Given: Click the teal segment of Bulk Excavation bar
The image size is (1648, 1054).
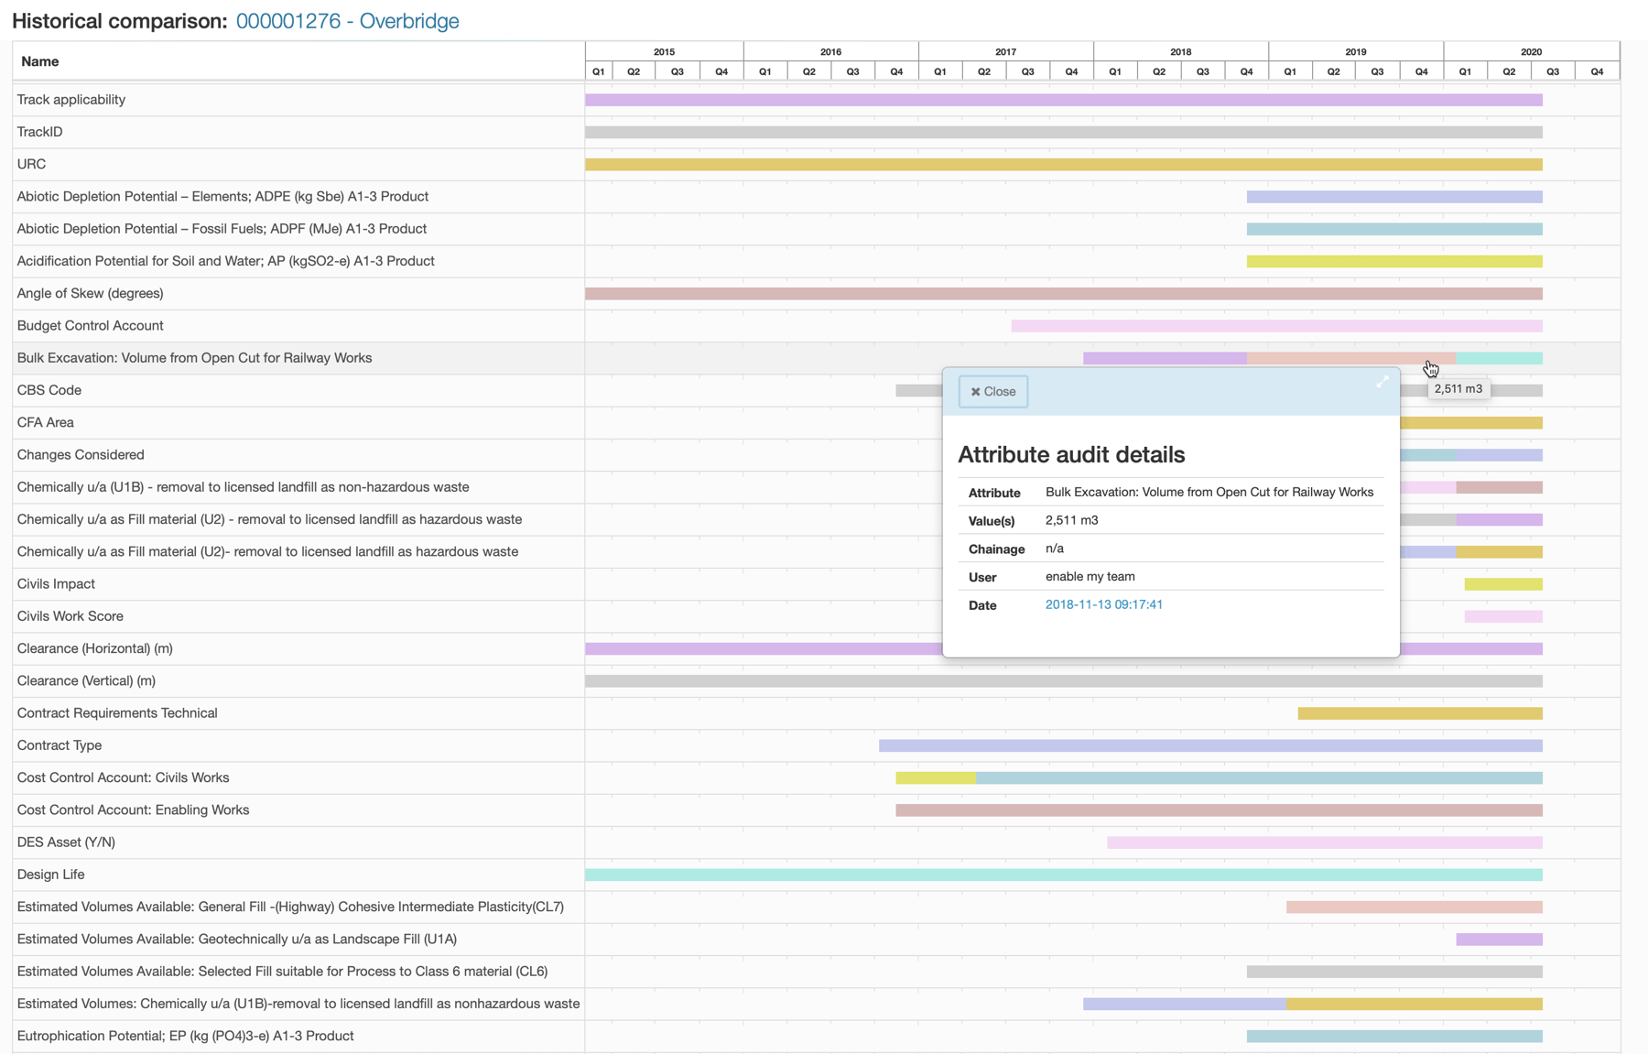Looking at the screenshot, I should 1500,358.
